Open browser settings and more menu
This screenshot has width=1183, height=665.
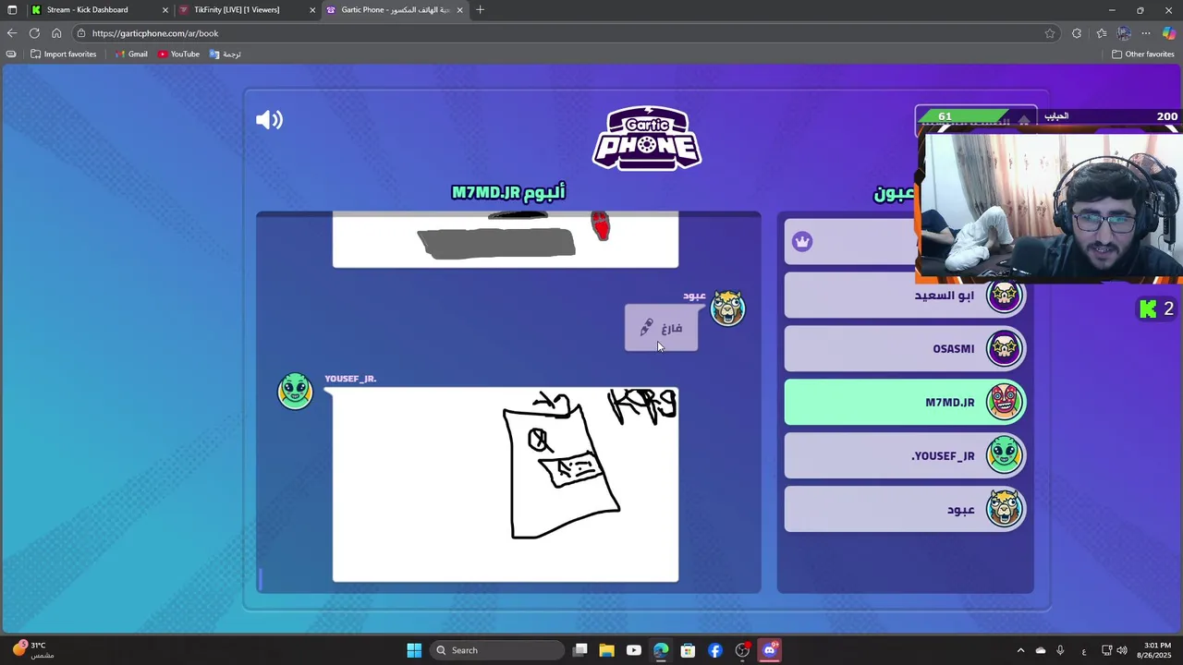(1146, 33)
